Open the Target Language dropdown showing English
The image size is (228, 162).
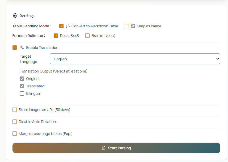[x=135, y=59]
